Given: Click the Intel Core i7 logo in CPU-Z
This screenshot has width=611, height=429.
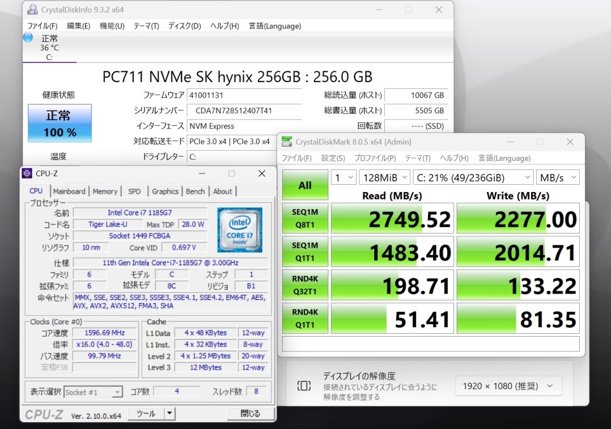Looking at the screenshot, I should [240, 229].
